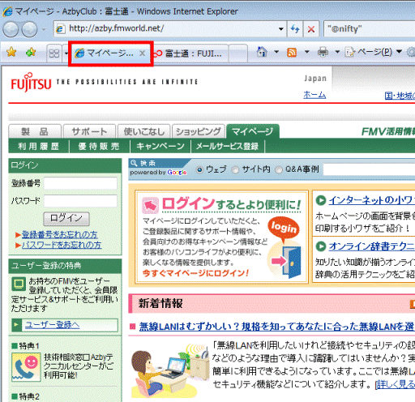Follow the ホーム link

coord(314,95)
